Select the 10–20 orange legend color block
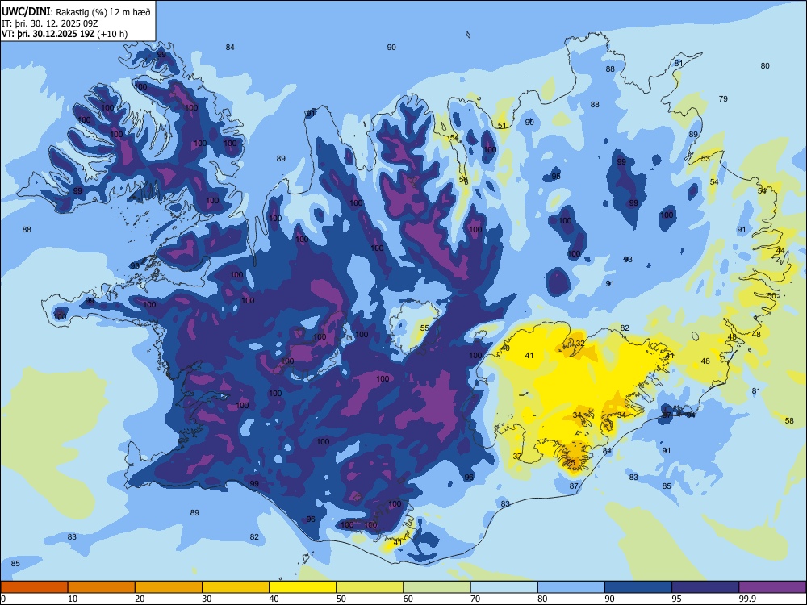This screenshot has height=605, width=807. [x=102, y=587]
